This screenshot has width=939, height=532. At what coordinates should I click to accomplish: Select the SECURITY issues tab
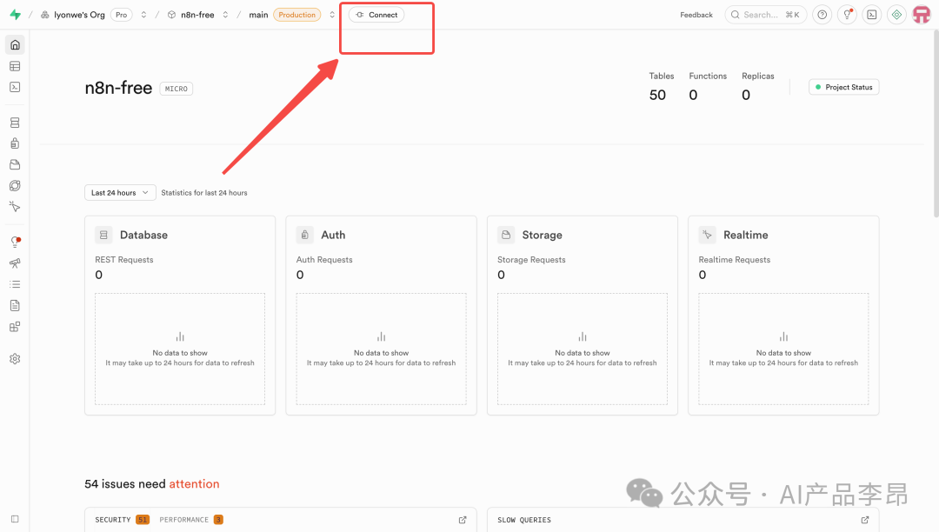tap(122, 520)
